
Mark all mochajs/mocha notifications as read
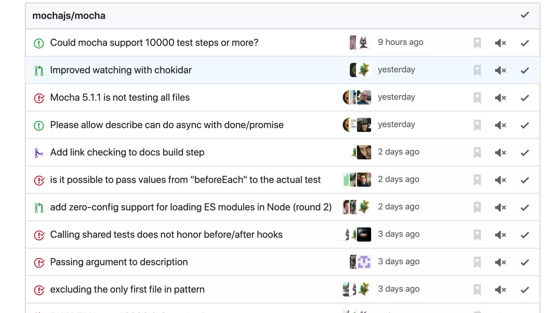coord(525,15)
